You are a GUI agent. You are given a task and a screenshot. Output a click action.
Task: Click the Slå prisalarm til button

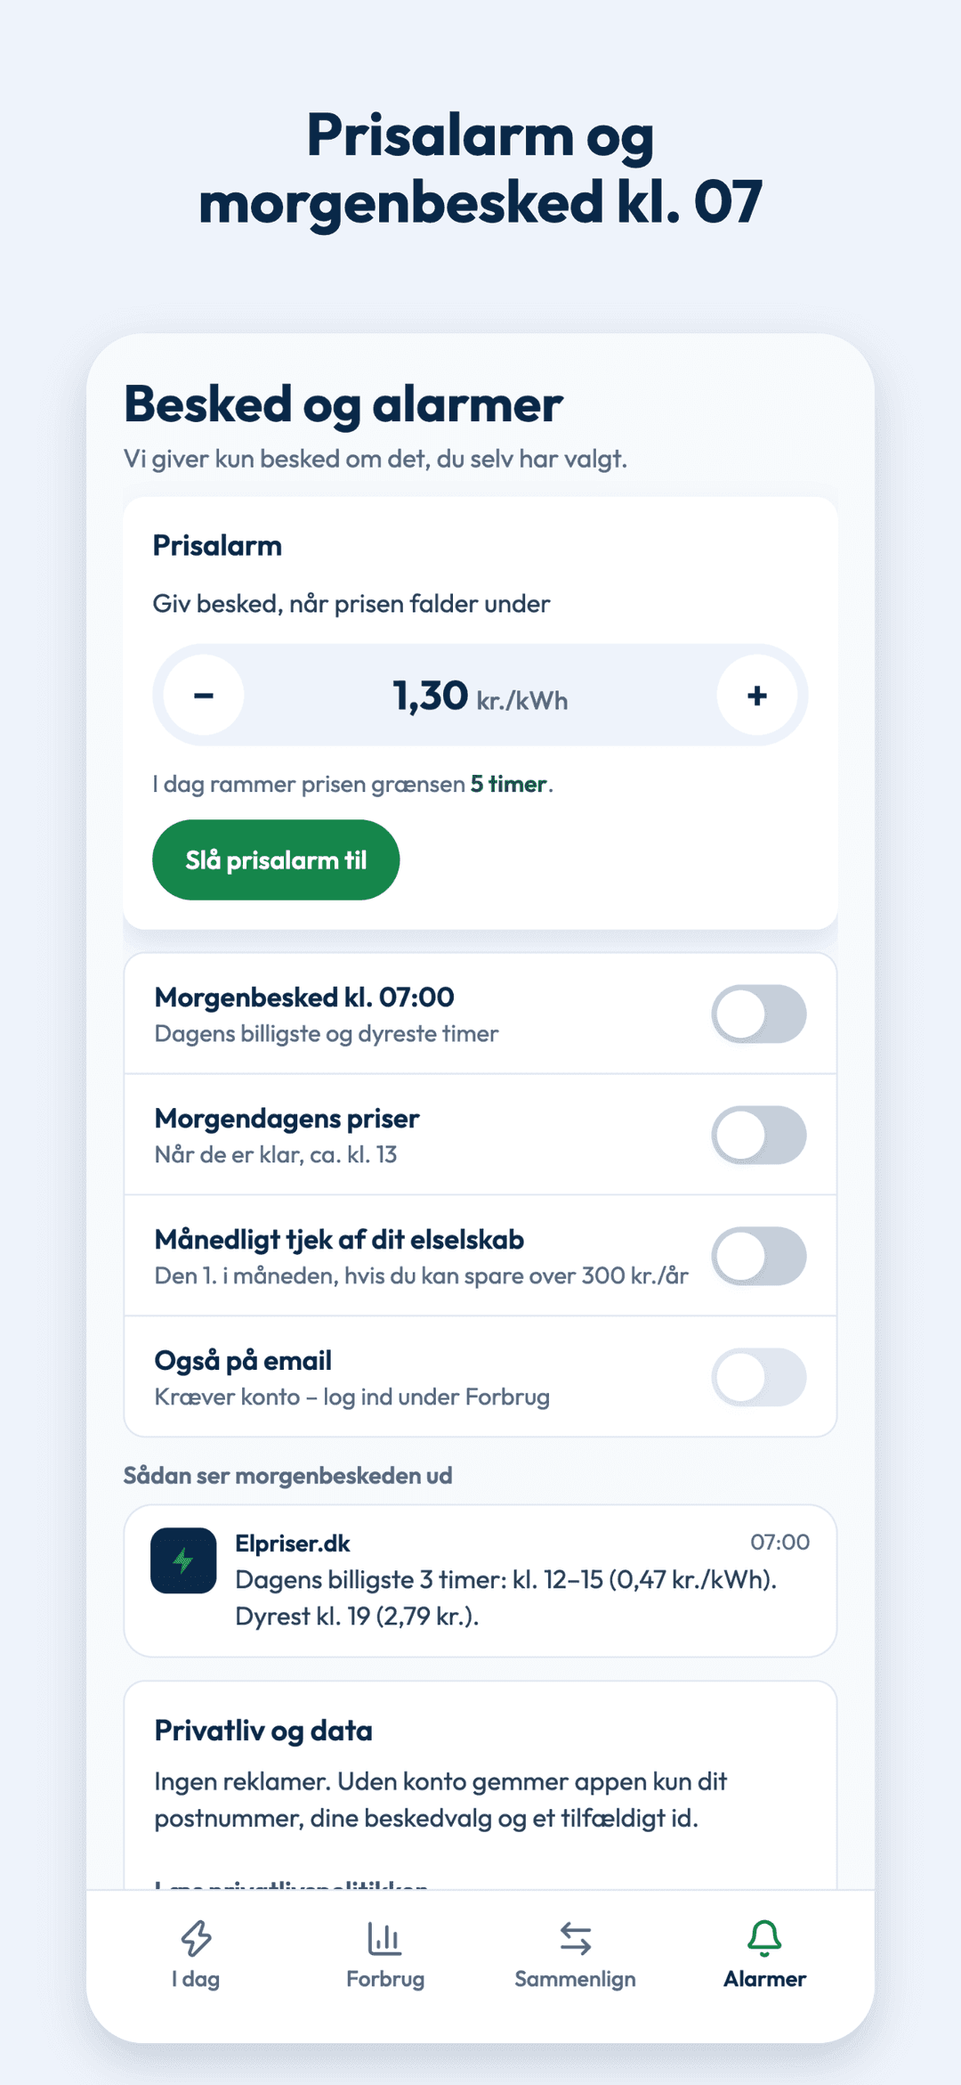tap(276, 859)
